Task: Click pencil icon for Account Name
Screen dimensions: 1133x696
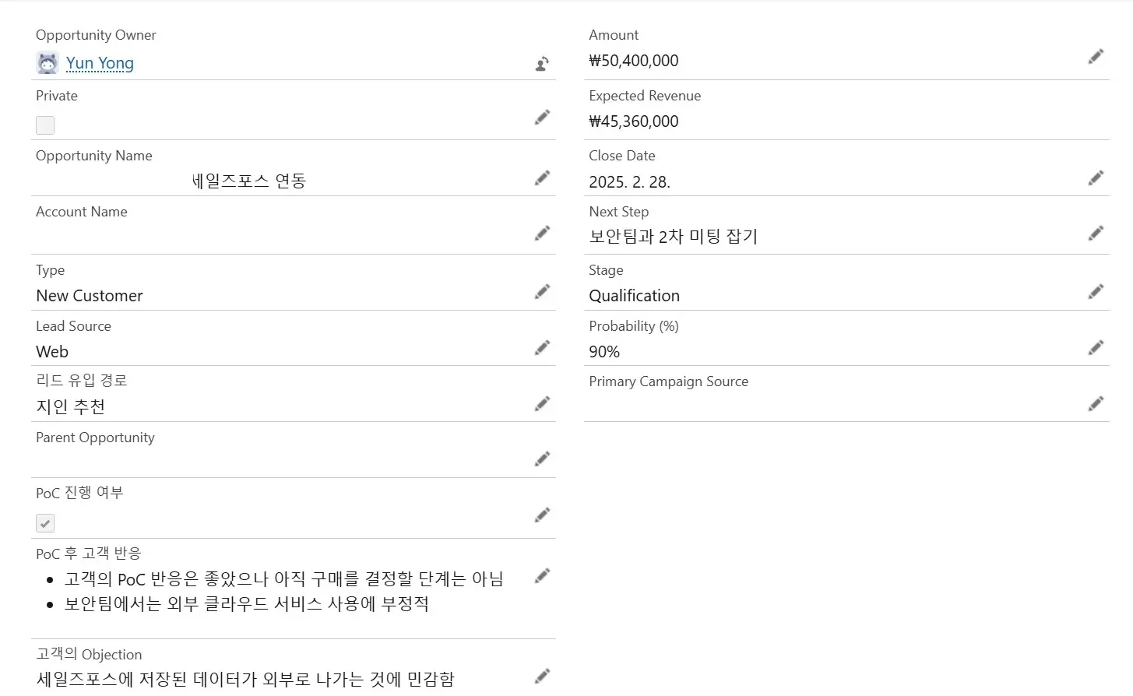Action: click(x=543, y=234)
